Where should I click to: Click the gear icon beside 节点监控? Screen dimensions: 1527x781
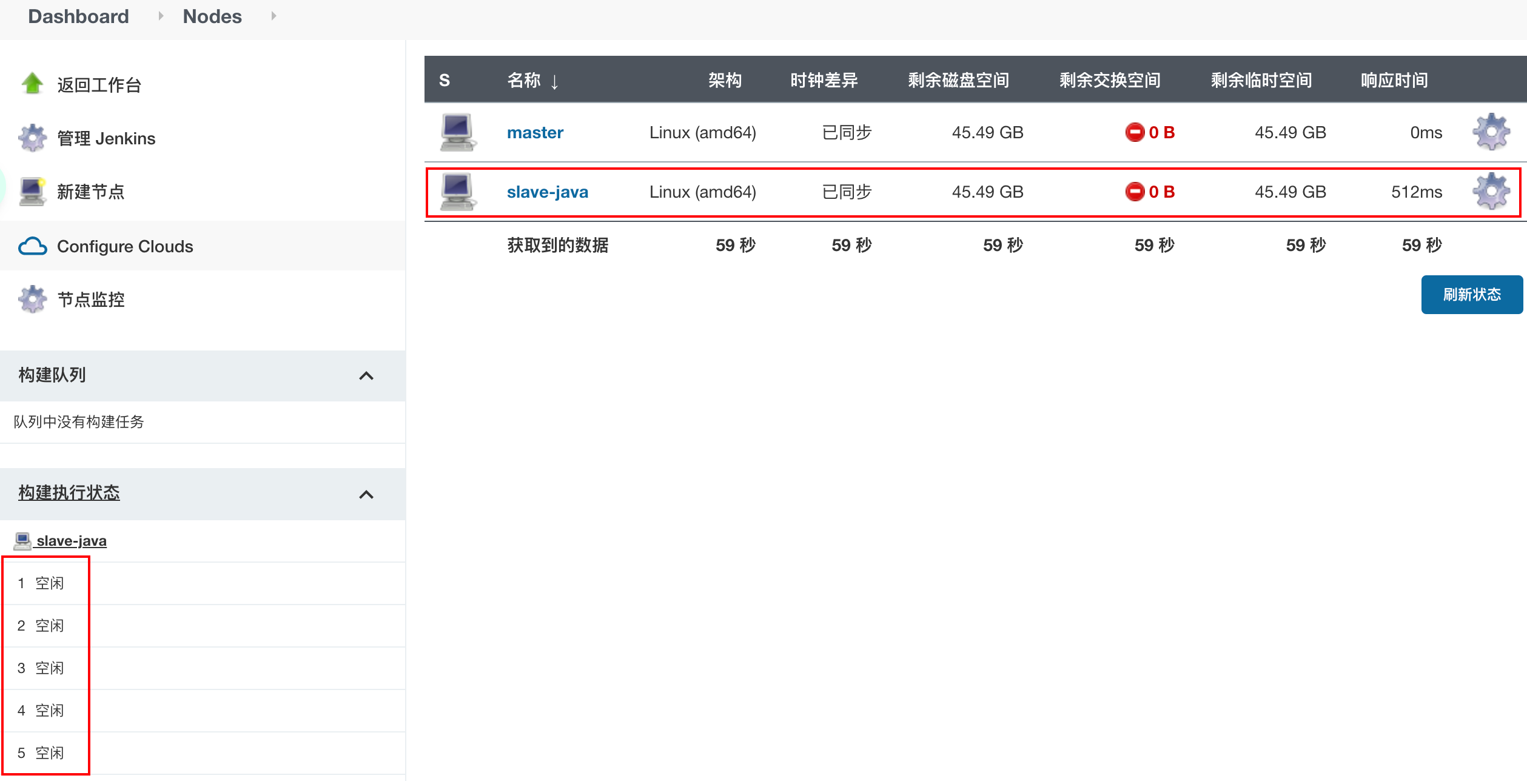[32, 299]
